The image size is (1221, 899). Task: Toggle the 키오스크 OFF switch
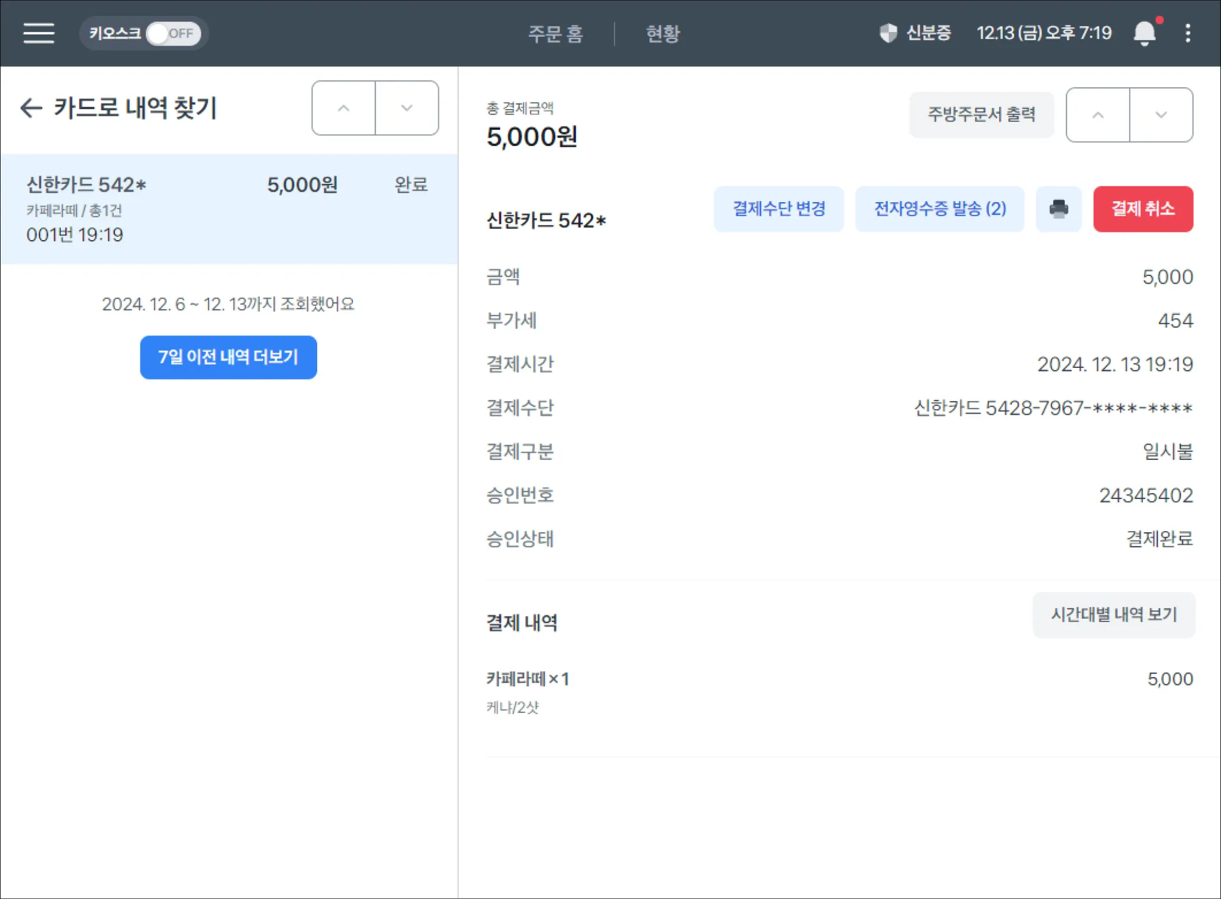click(x=172, y=33)
